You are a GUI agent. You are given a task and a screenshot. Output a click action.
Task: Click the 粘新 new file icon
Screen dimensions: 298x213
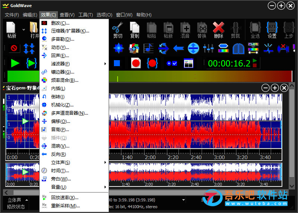12,30
